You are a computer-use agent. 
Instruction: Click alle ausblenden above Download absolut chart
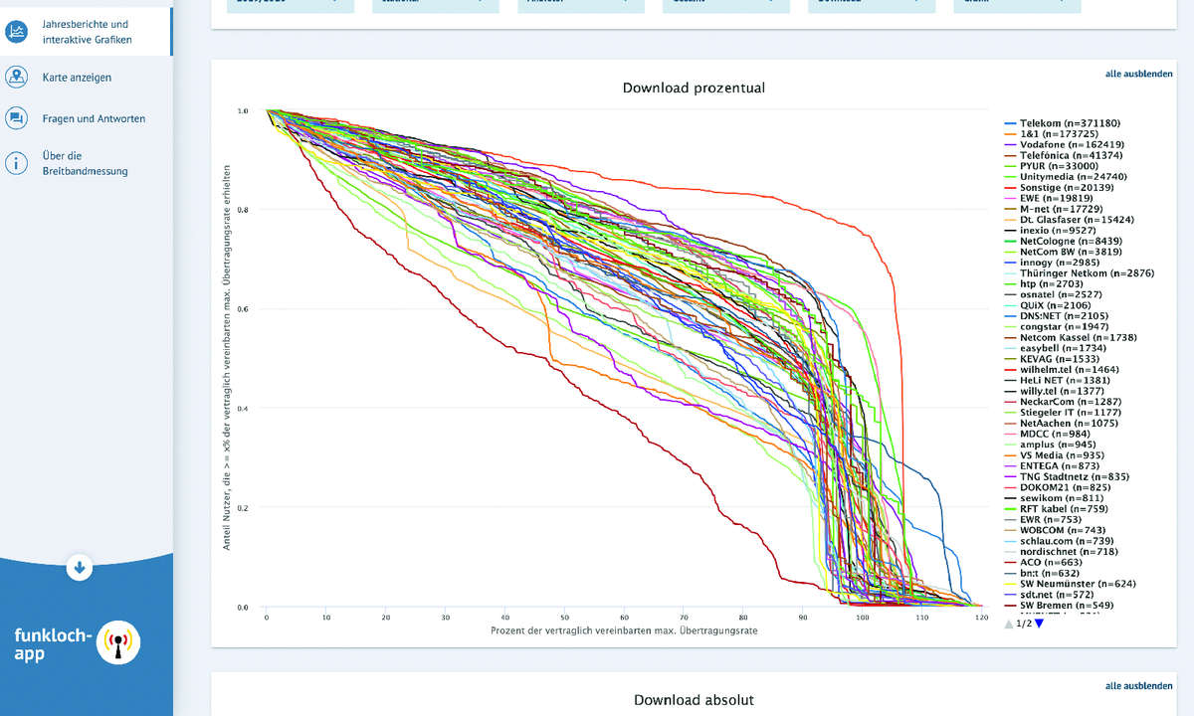point(1138,686)
